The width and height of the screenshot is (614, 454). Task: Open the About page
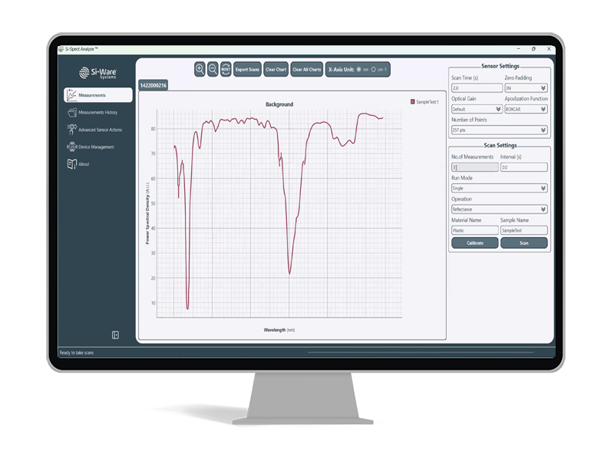click(x=84, y=163)
